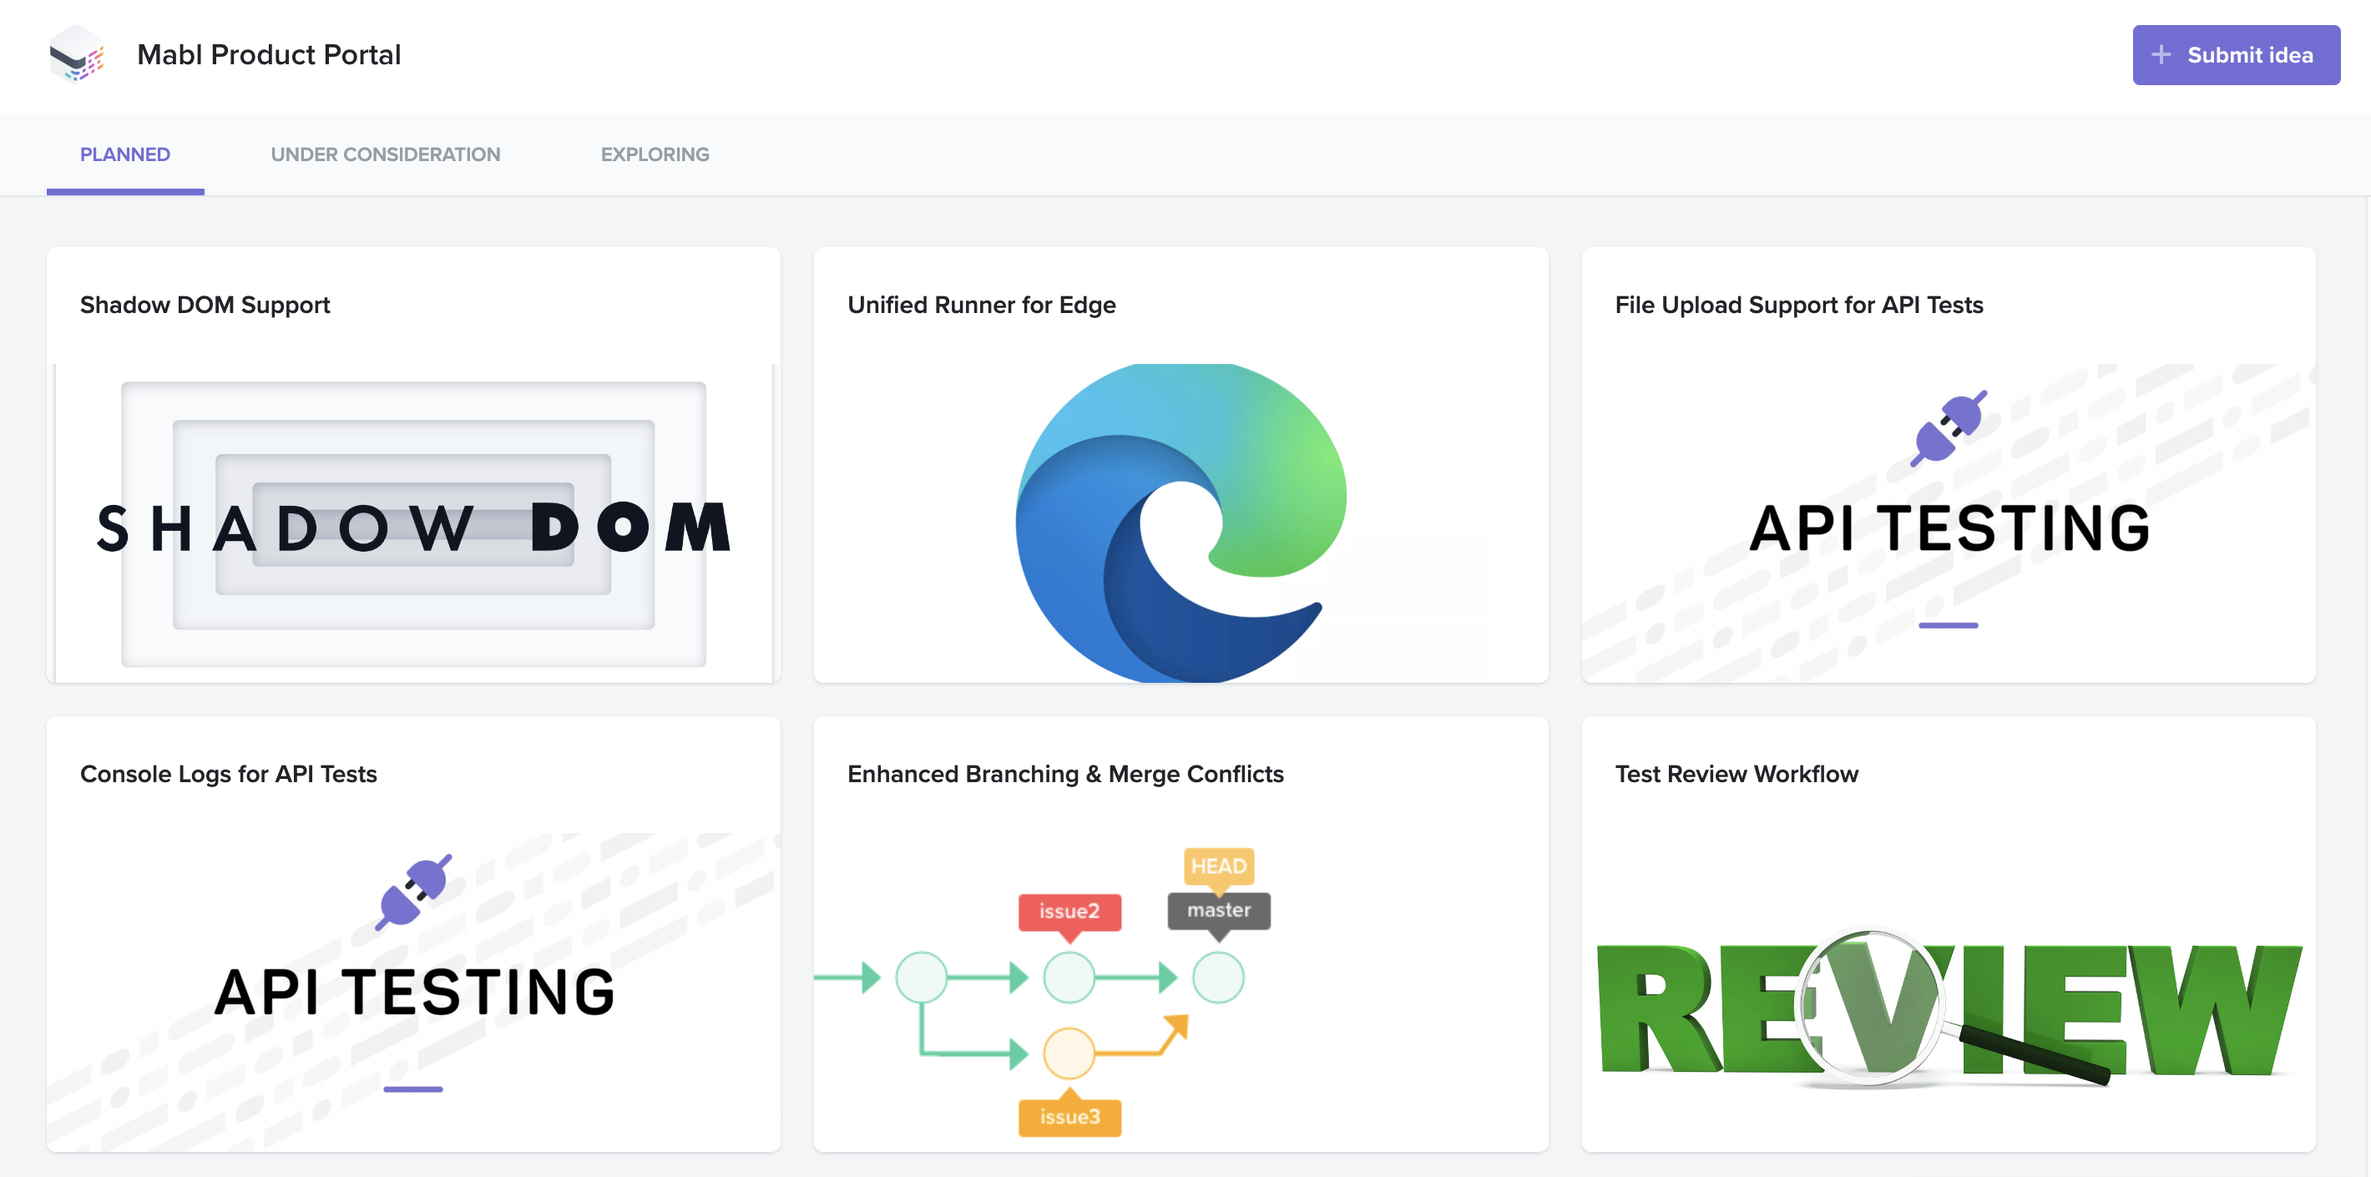This screenshot has height=1177, width=2371.
Task: Click the green REVIEW magnifier image
Action: (x=1949, y=1008)
